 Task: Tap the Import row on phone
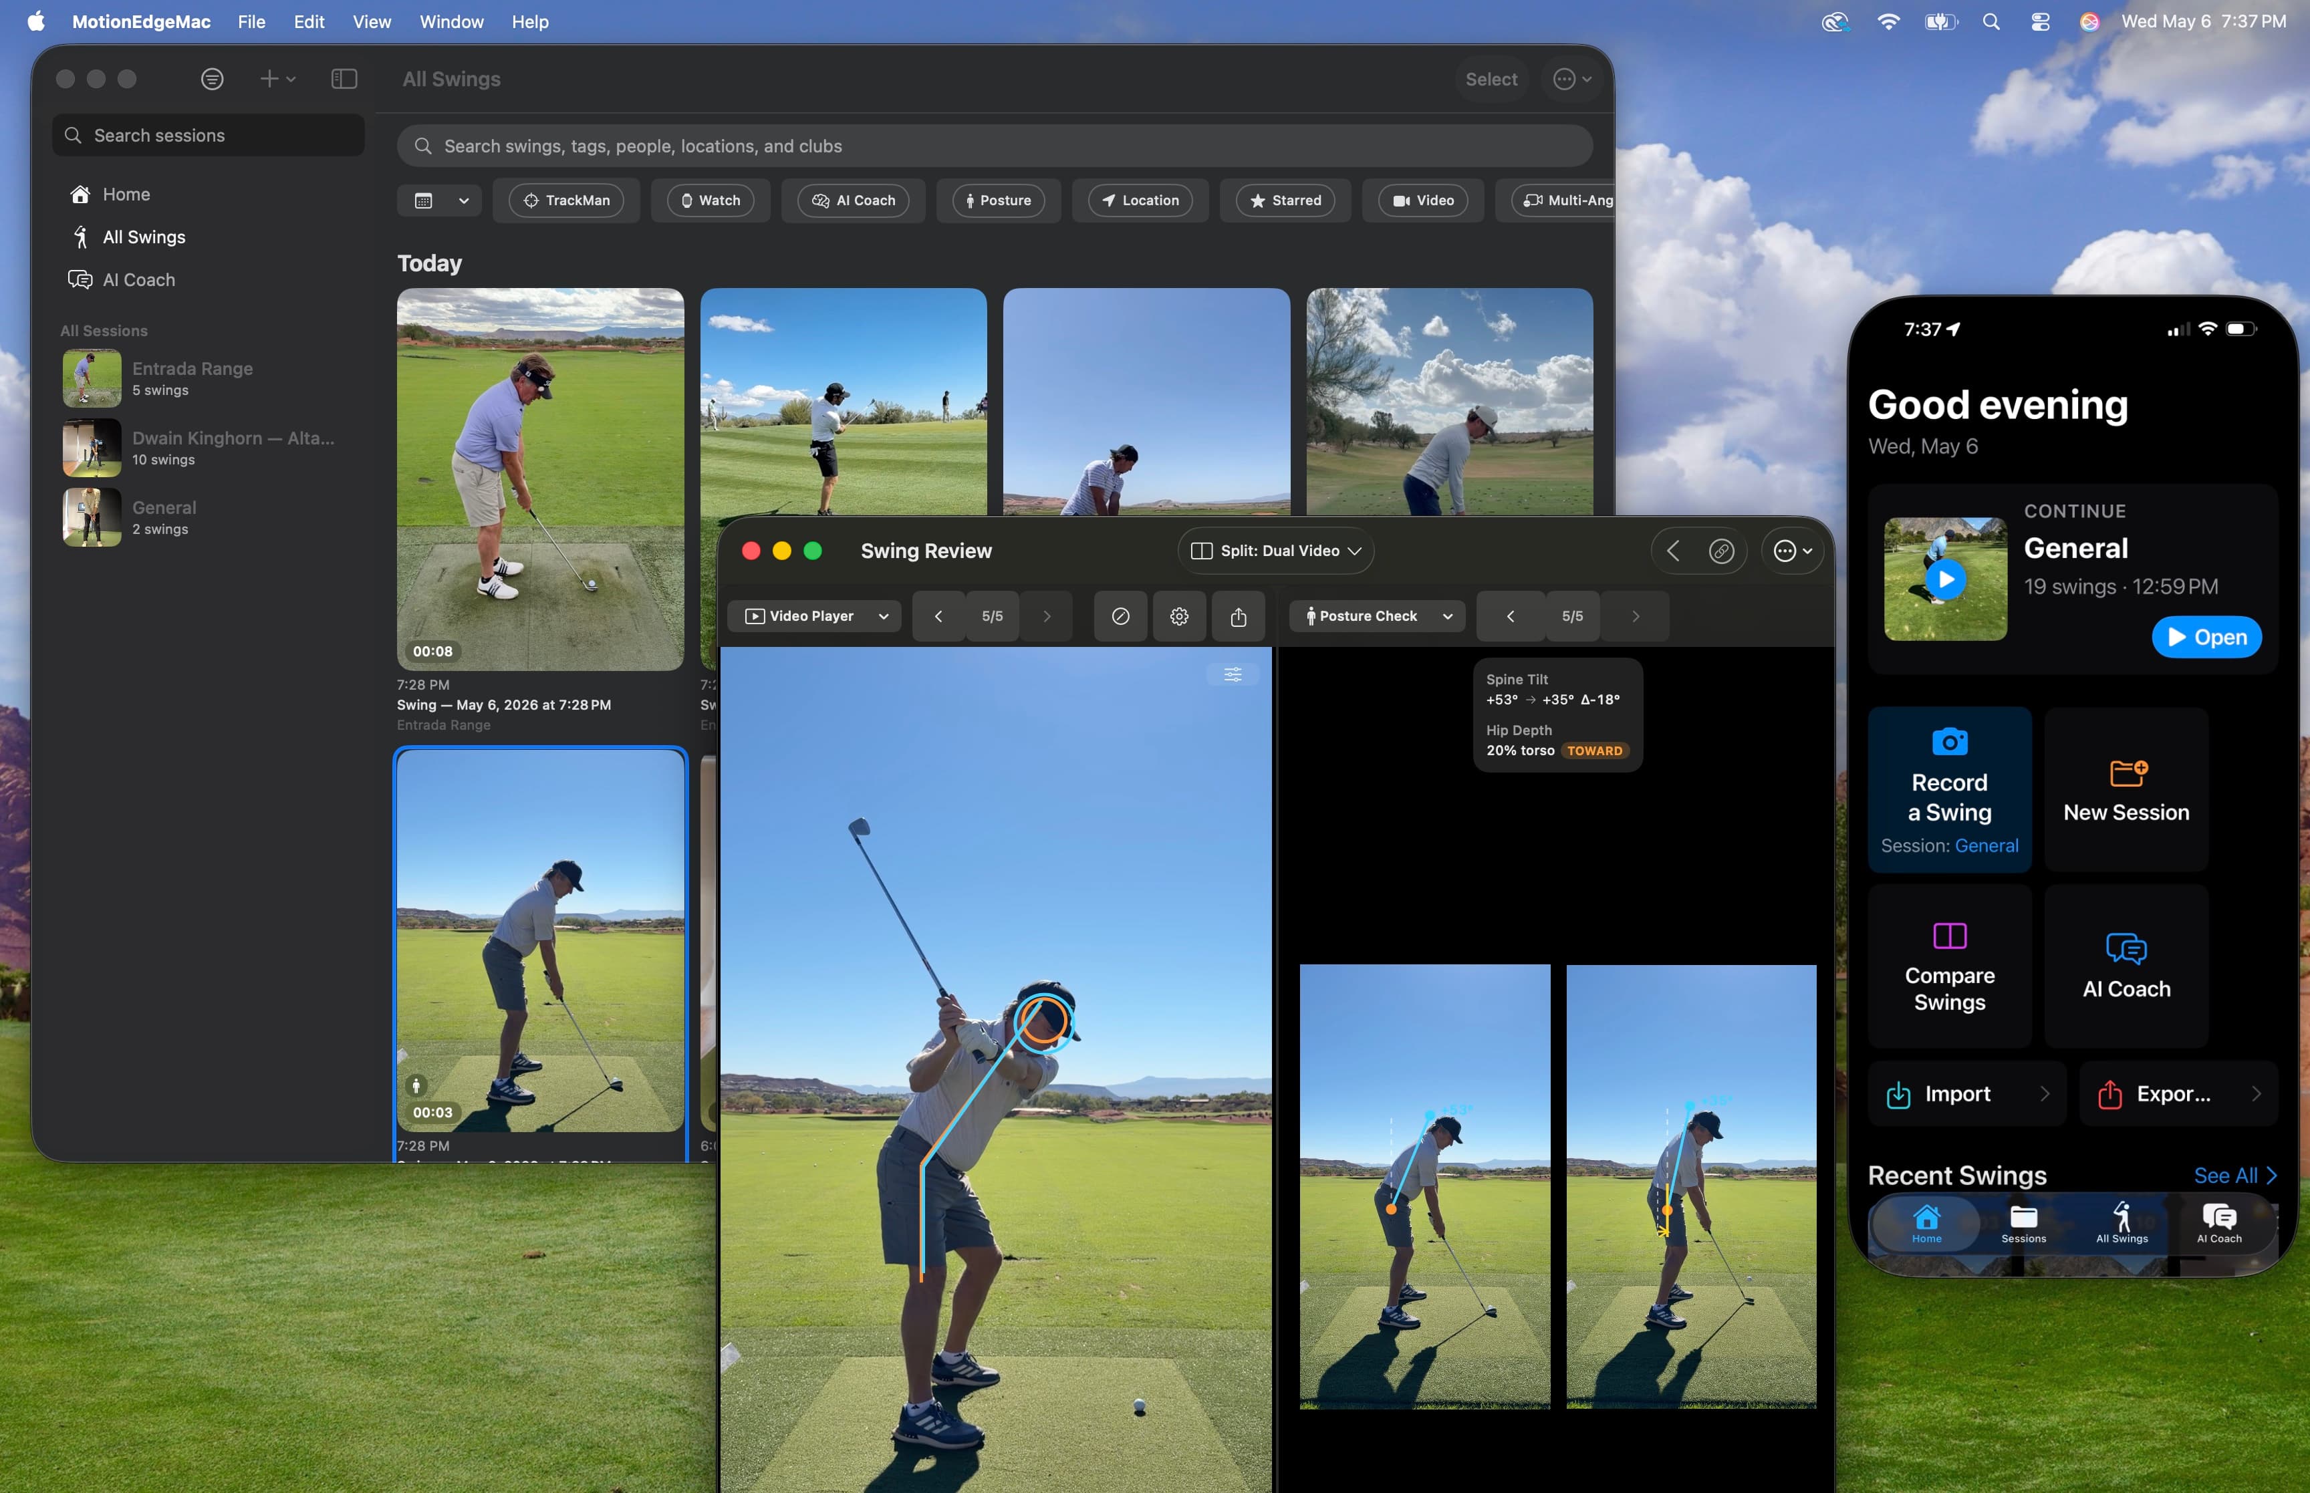[x=1967, y=1093]
